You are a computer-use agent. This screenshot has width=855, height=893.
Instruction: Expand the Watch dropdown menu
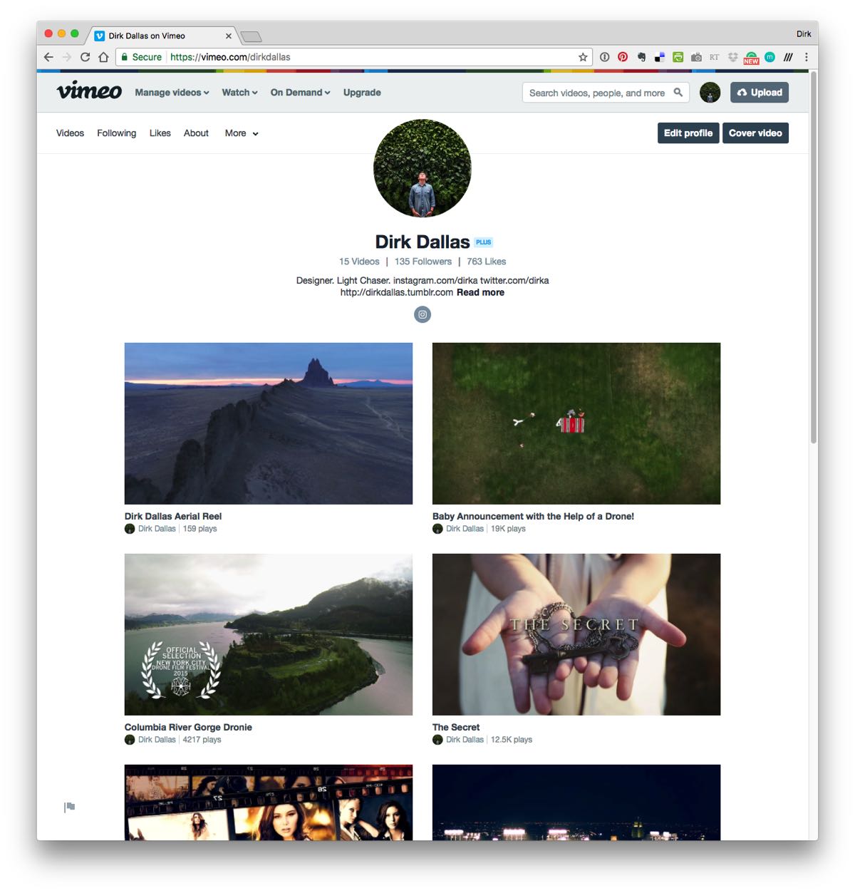(x=239, y=93)
